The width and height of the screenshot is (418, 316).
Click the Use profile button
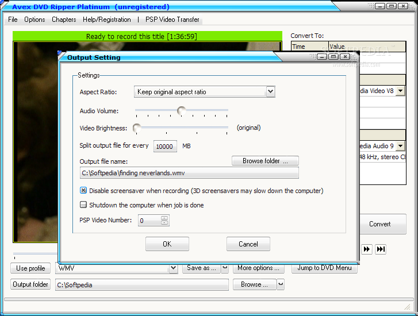(x=30, y=268)
